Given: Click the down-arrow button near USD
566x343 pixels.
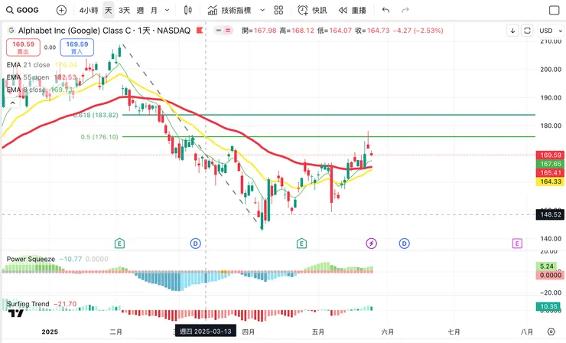Looking at the screenshot, I should coord(512,31).
